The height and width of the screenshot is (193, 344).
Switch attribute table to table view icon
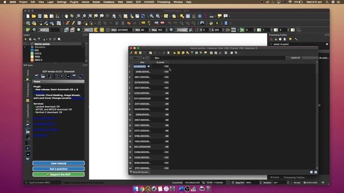coord(316,172)
